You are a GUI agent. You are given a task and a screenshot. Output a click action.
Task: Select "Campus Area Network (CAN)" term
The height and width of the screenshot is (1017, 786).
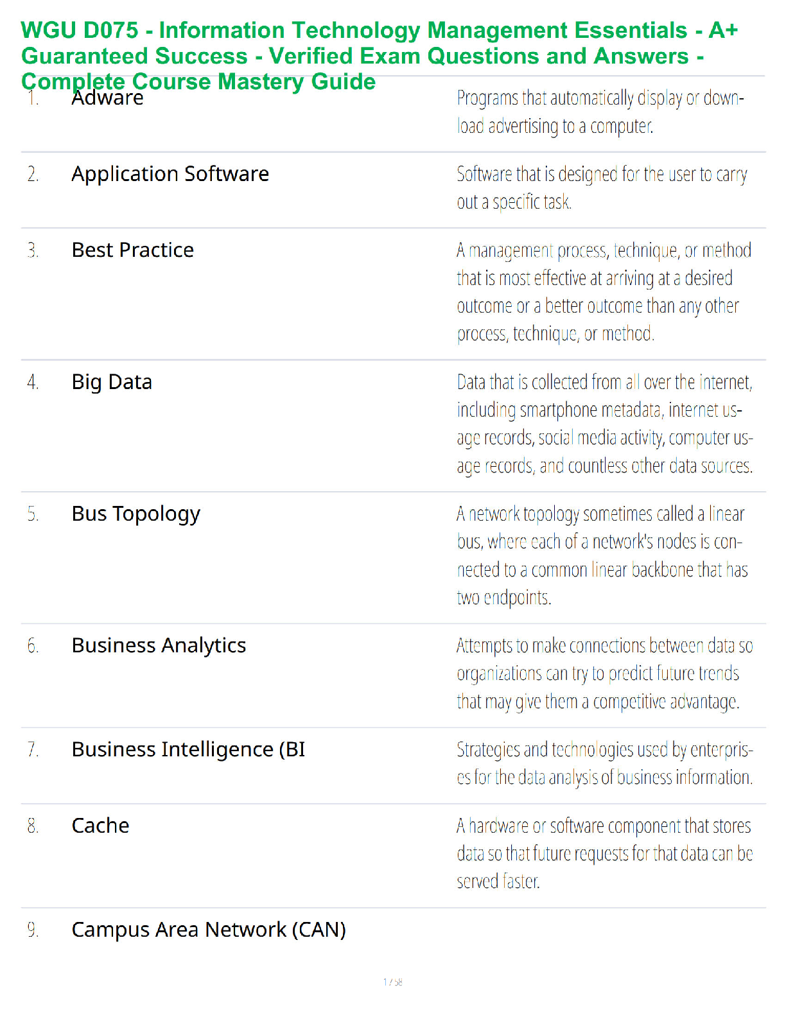pyautogui.click(x=208, y=930)
